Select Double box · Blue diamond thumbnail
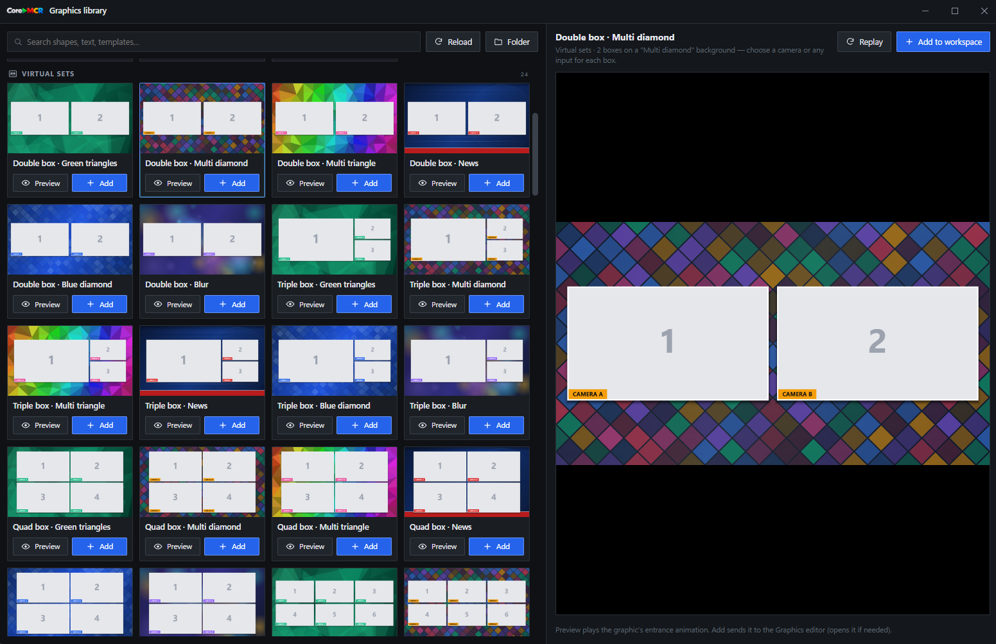996x644 pixels. (70, 239)
